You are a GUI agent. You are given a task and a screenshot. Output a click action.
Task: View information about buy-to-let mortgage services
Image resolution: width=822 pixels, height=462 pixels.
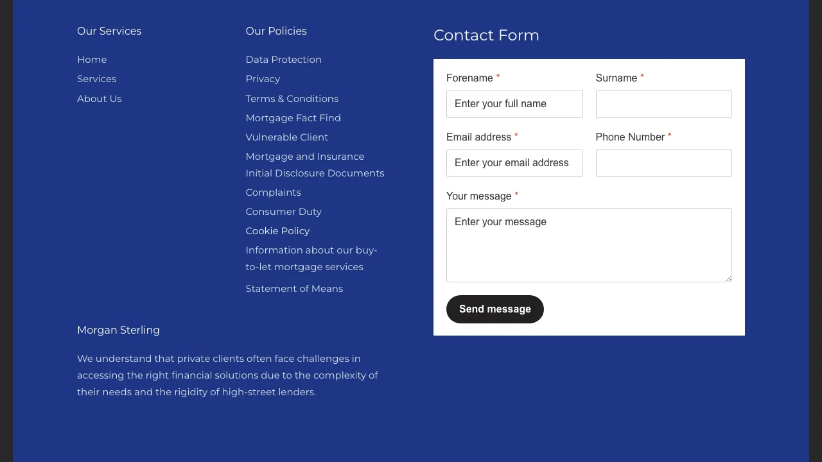311,259
